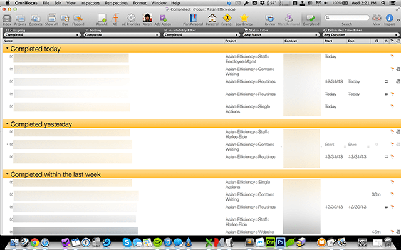The image size is (401, 250).
Task: Open the Inspectors menu
Action: pyautogui.click(x=90, y=3)
